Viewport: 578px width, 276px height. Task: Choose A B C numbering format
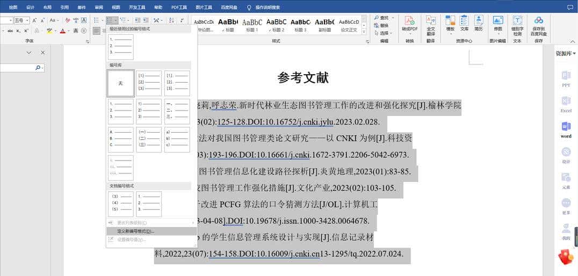pyautogui.click(x=120, y=139)
